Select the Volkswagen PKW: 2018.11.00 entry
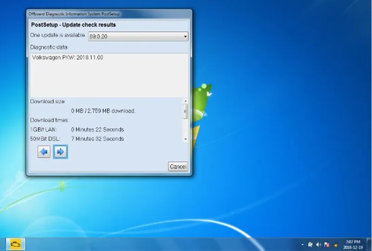Viewport: 372px width, 251px height. tap(67, 57)
